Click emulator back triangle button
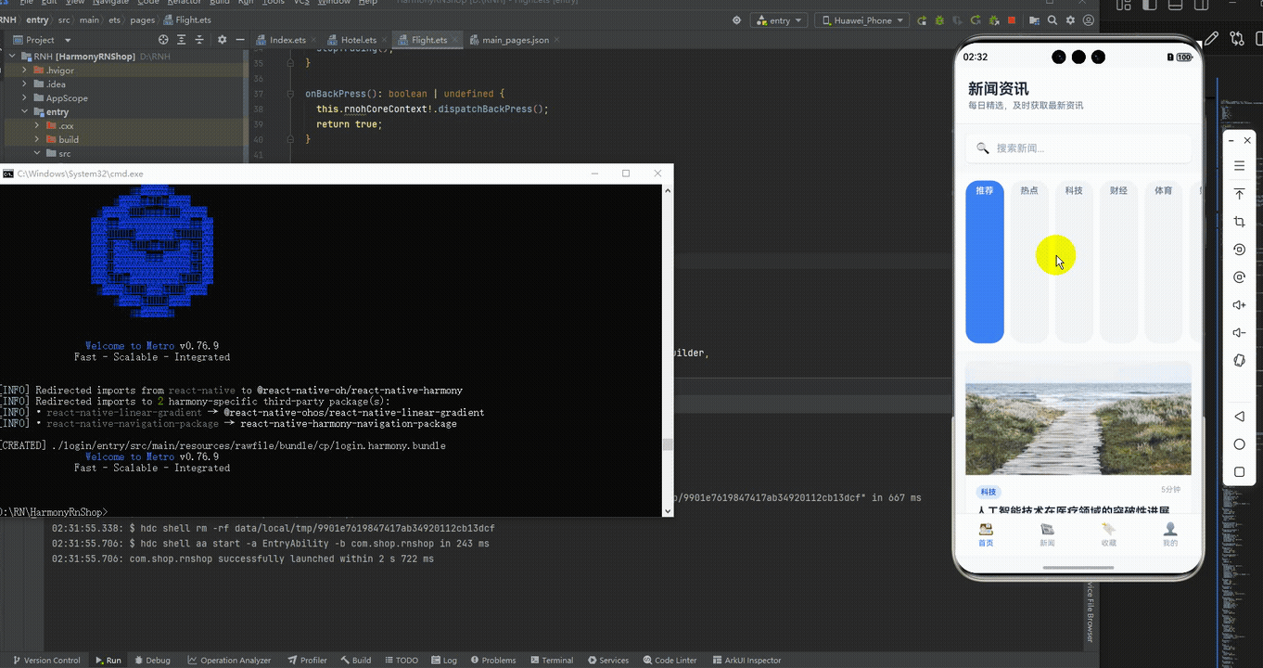This screenshot has width=1263, height=668. (1239, 417)
